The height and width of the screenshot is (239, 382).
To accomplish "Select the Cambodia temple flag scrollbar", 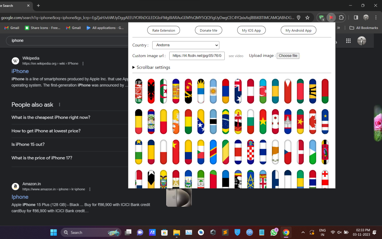I will coord(288,122).
